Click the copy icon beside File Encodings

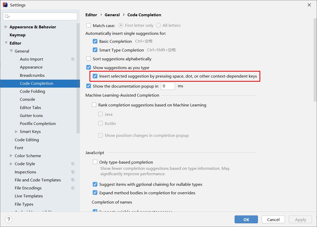pos(73,188)
